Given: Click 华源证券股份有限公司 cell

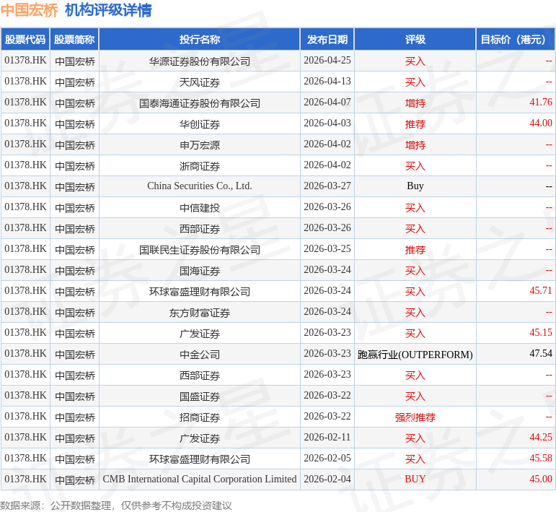Looking at the screenshot, I should coord(200,61).
